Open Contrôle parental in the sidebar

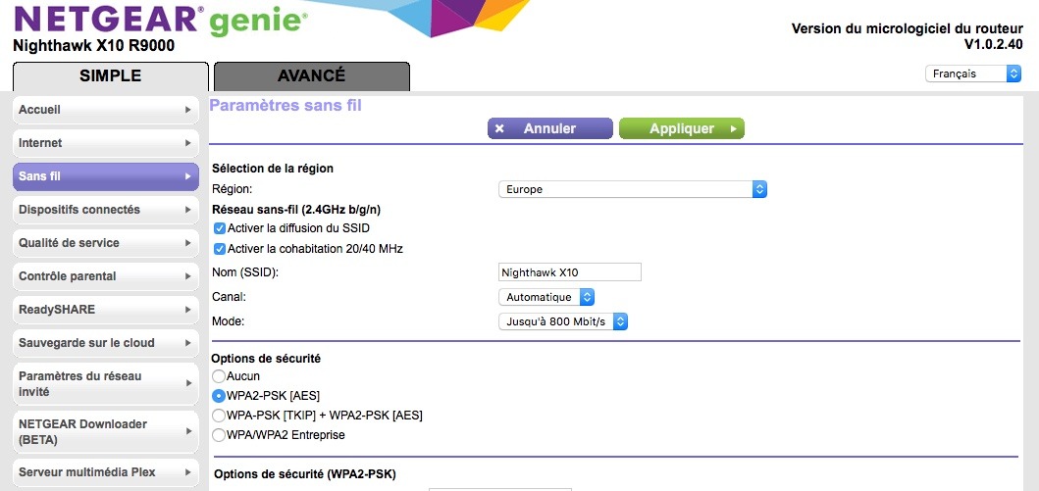tap(106, 276)
